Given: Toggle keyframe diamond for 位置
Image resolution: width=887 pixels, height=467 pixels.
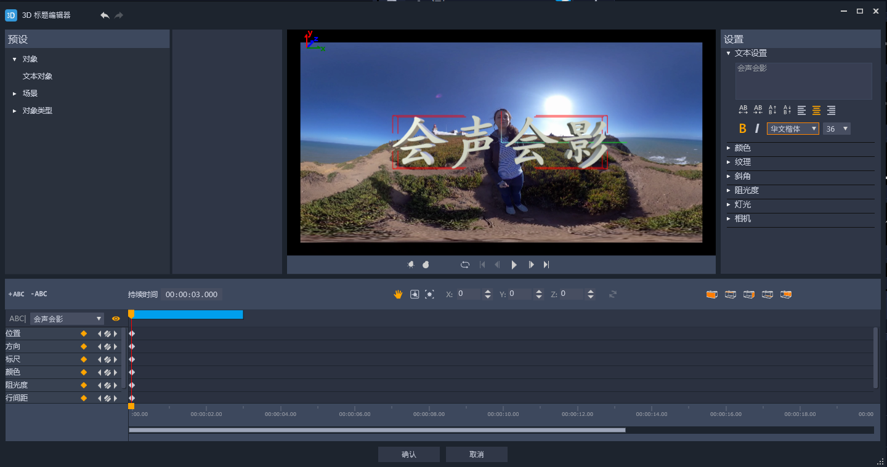Looking at the screenshot, I should [84, 333].
